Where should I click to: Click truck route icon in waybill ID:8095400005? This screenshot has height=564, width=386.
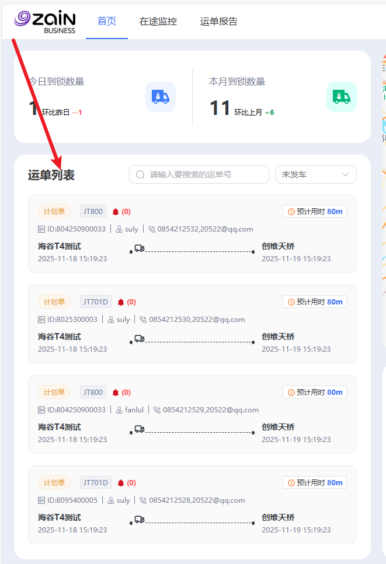pyautogui.click(x=139, y=519)
